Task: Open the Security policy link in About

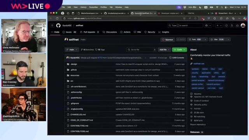Action: click(200, 105)
